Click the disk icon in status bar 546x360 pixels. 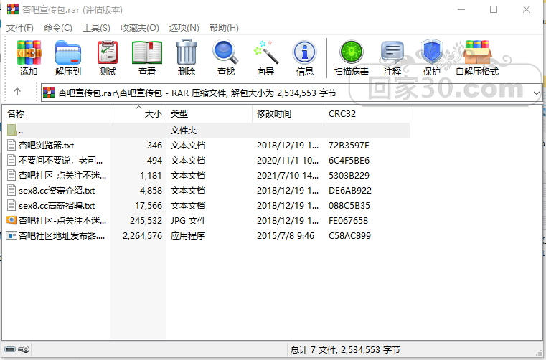[10, 349]
